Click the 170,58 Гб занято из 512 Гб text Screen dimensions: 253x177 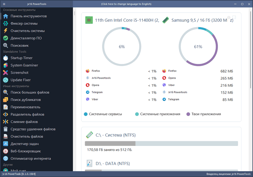pyautogui.click(x=110, y=150)
